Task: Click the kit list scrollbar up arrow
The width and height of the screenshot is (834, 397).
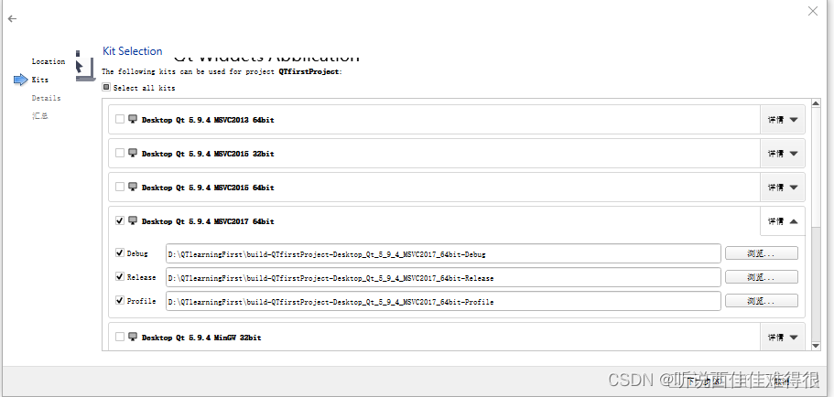Action: coord(816,103)
